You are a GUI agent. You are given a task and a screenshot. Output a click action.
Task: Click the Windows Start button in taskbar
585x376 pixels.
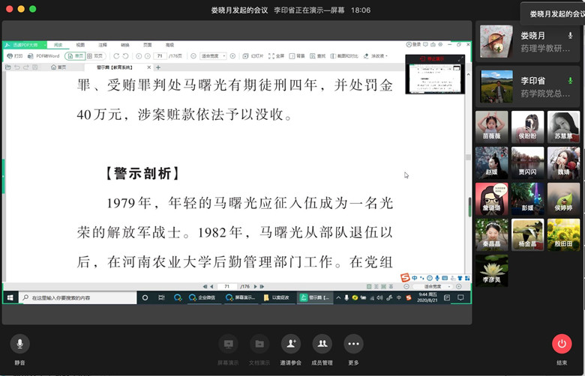tap(10, 297)
